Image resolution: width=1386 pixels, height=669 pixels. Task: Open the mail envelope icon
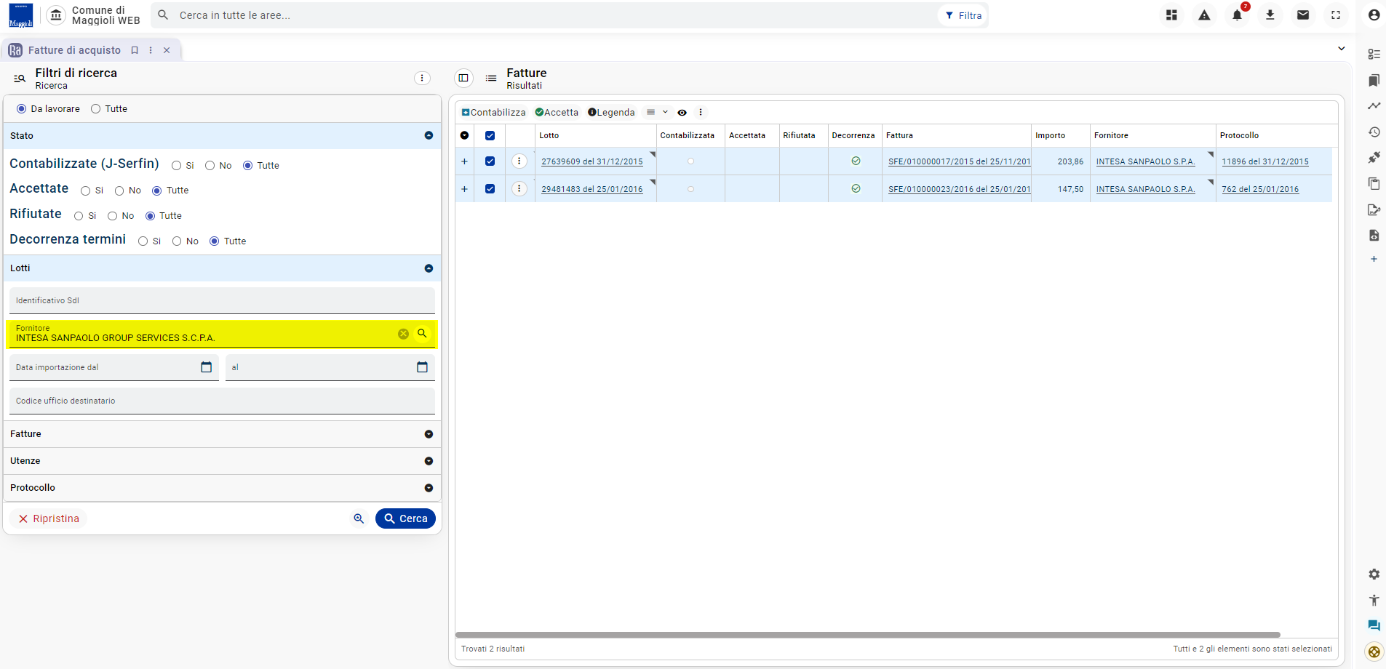1302,15
